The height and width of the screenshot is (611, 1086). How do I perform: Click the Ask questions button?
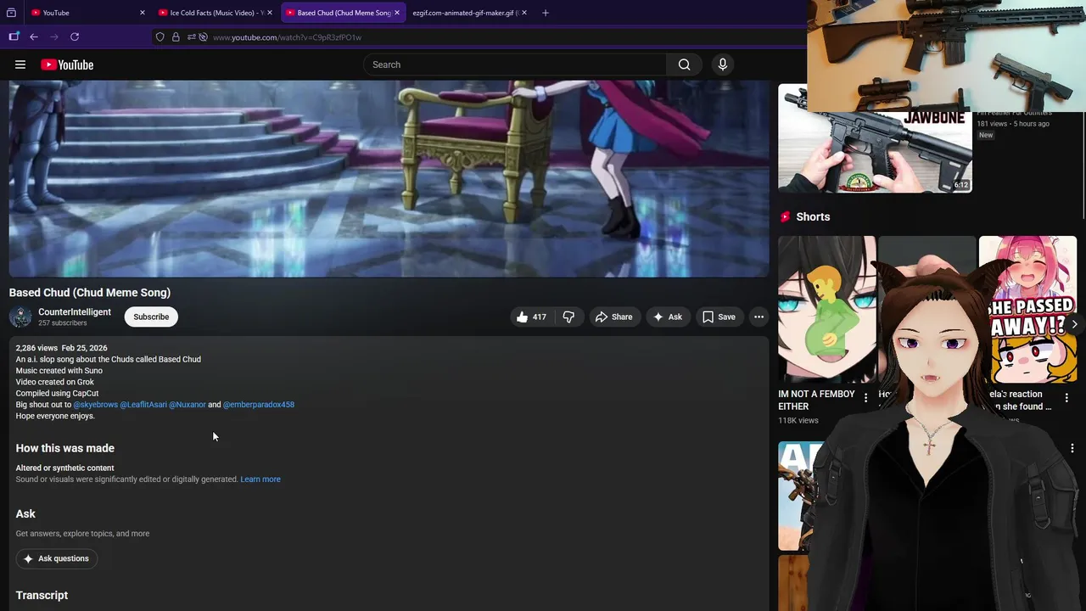[x=56, y=558]
